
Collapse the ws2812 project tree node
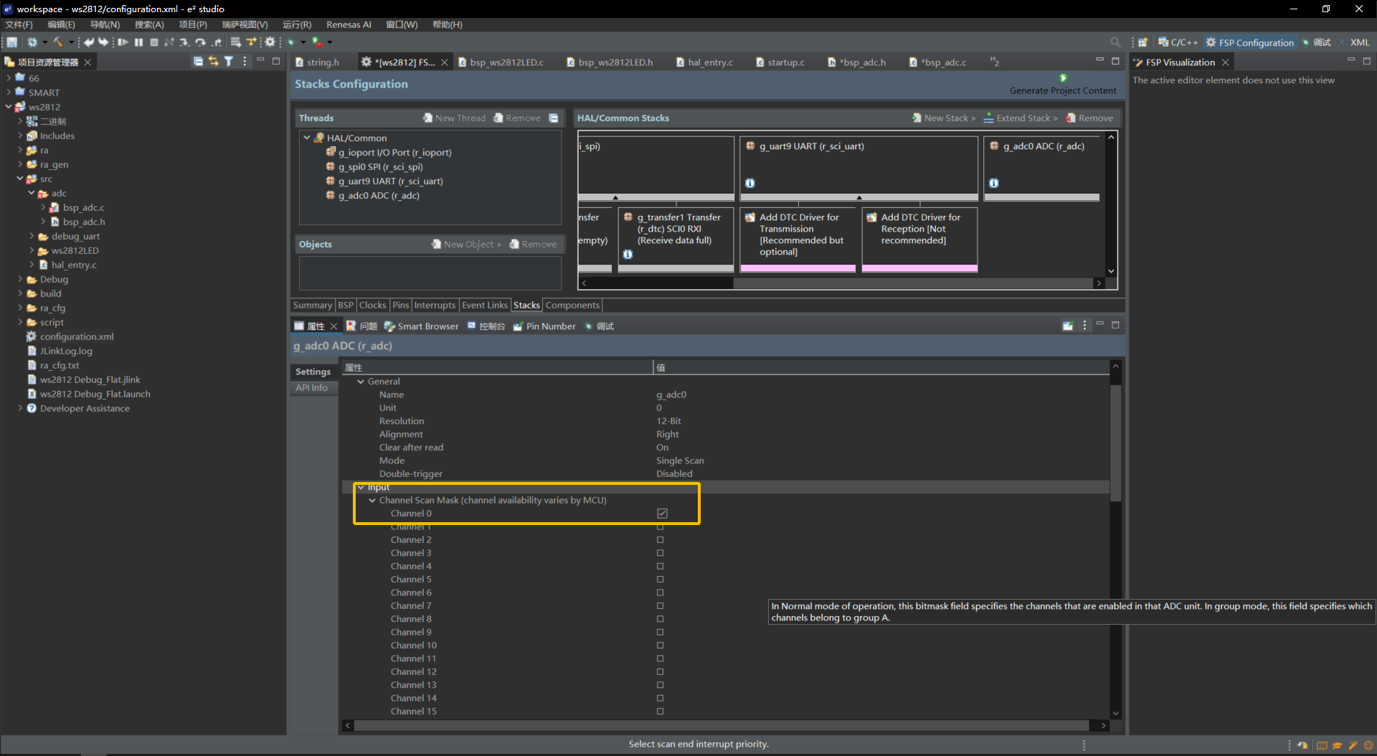point(9,107)
